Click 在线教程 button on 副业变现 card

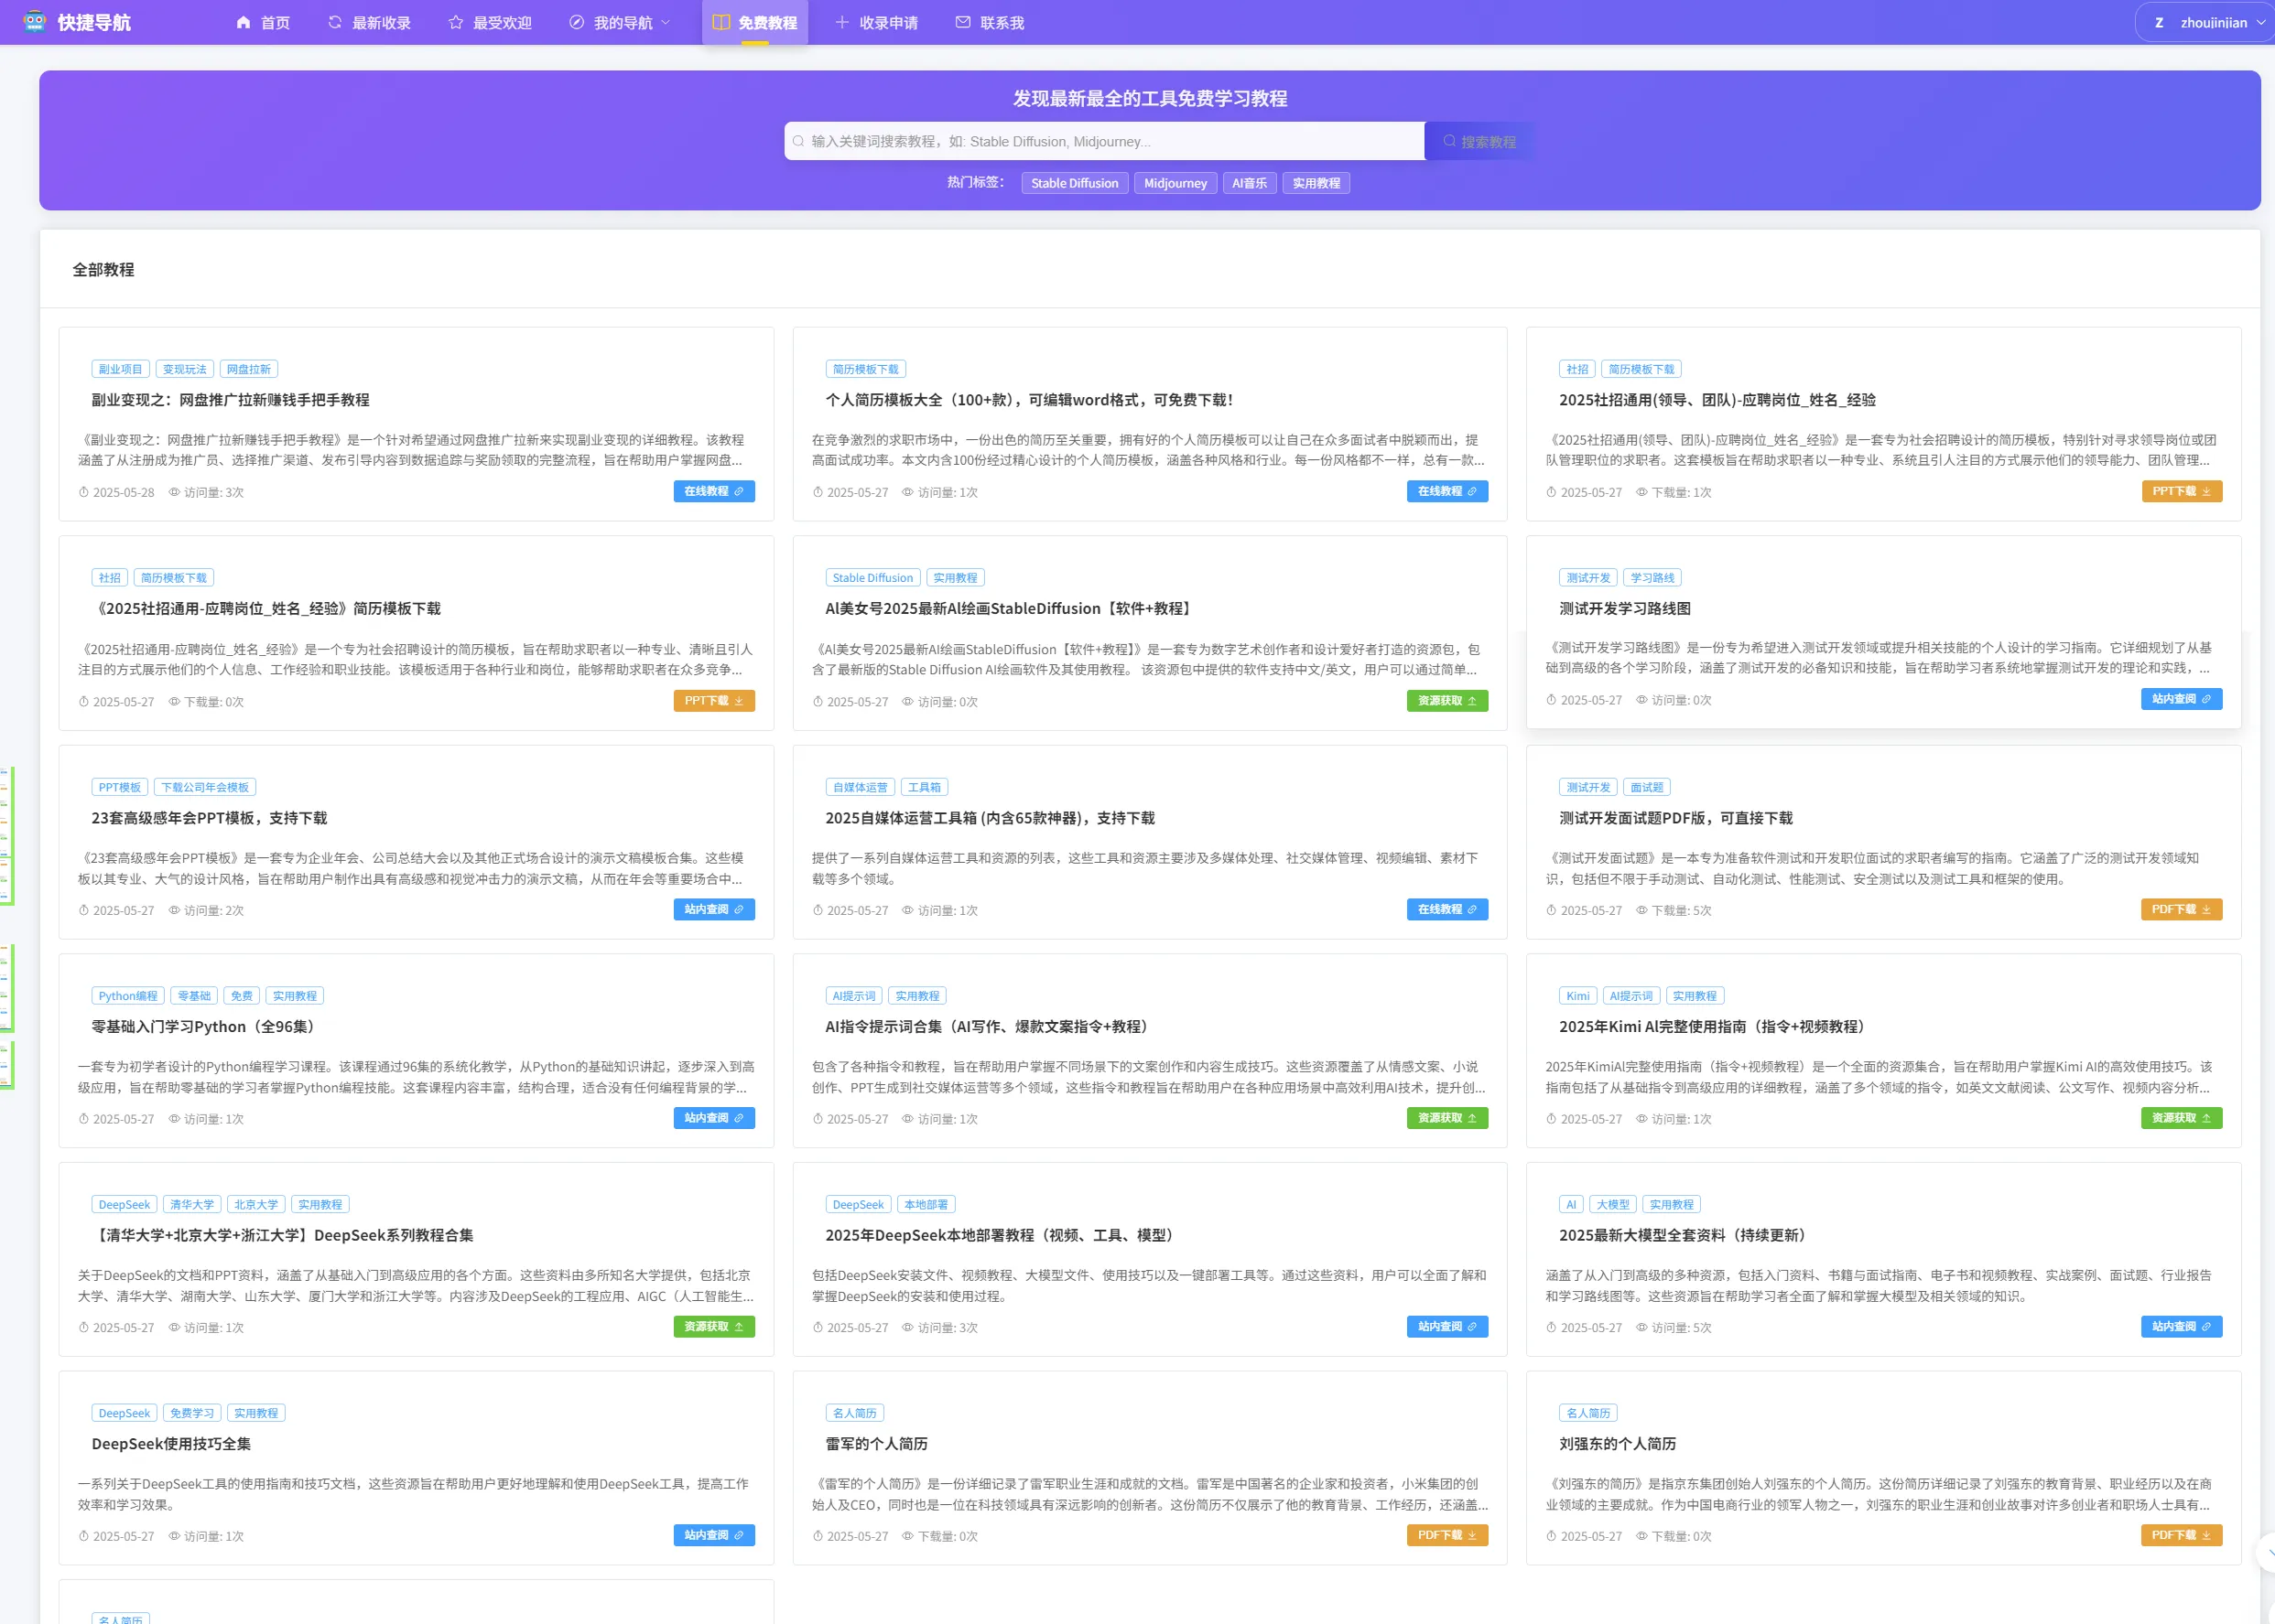coord(713,491)
